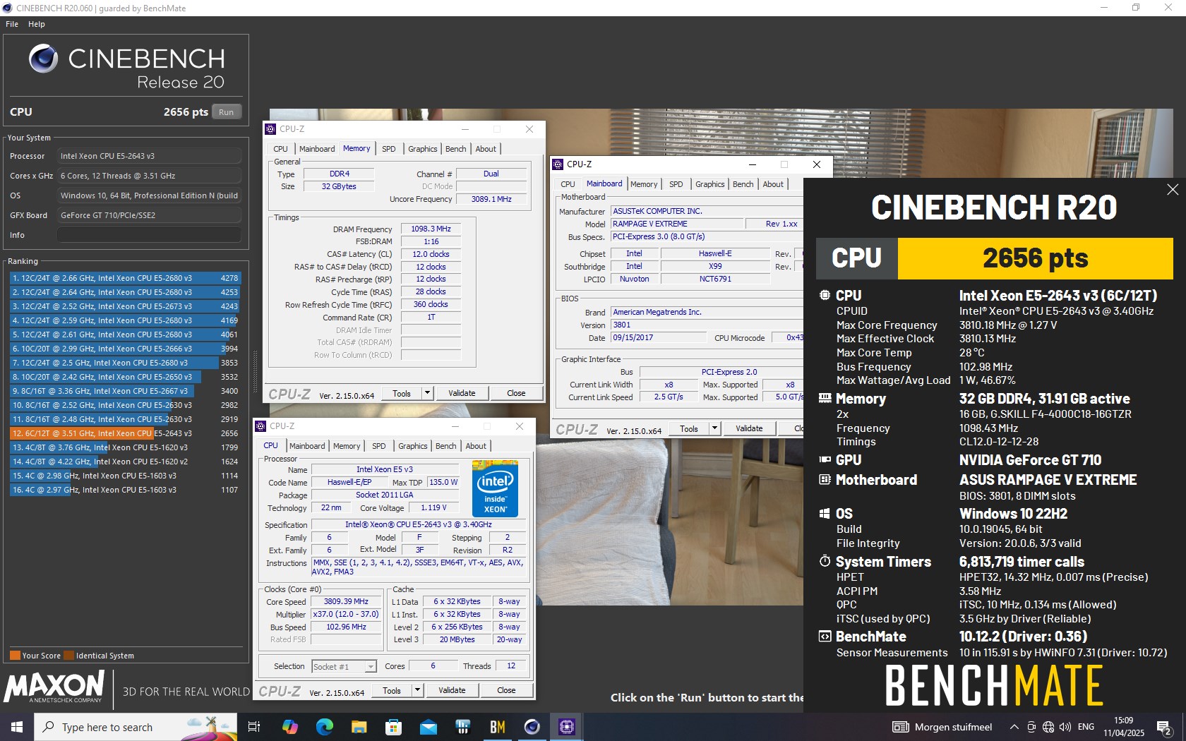The height and width of the screenshot is (741, 1186).
Task: Switch to Mainboard tab in CPU-Z CPU window
Action: pyautogui.click(x=307, y=446)
